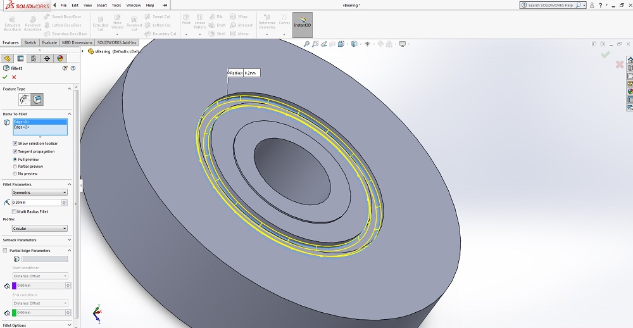Select the Partial preview radio button
This screenshot has height=328, width=633.
tap(15, 167)
